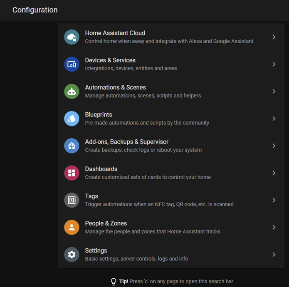Click the Dashboards row chevron arrow
289x287 pixels.
click(x=274, y=173)
